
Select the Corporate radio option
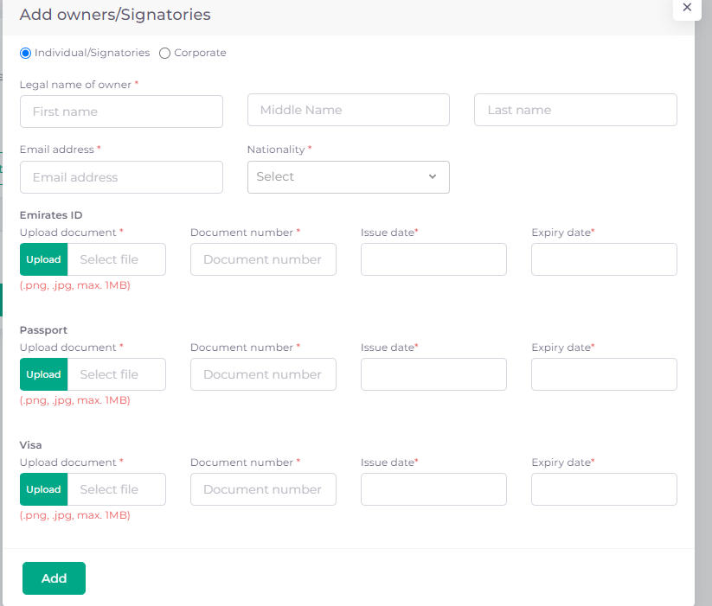tap(165, 53)
